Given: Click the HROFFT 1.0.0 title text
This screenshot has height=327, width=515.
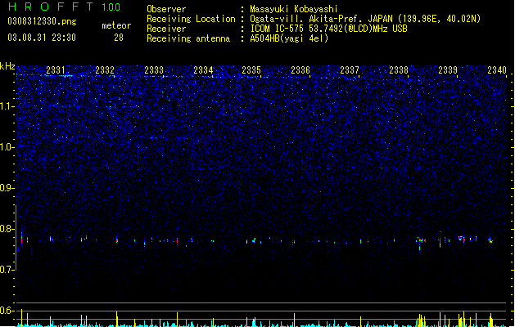Looking at the screenshot, I should (x=64, y=7).
